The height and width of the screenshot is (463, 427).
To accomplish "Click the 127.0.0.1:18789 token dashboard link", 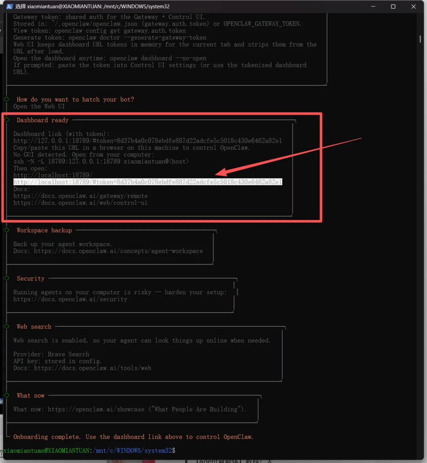I will click(147, 141).
